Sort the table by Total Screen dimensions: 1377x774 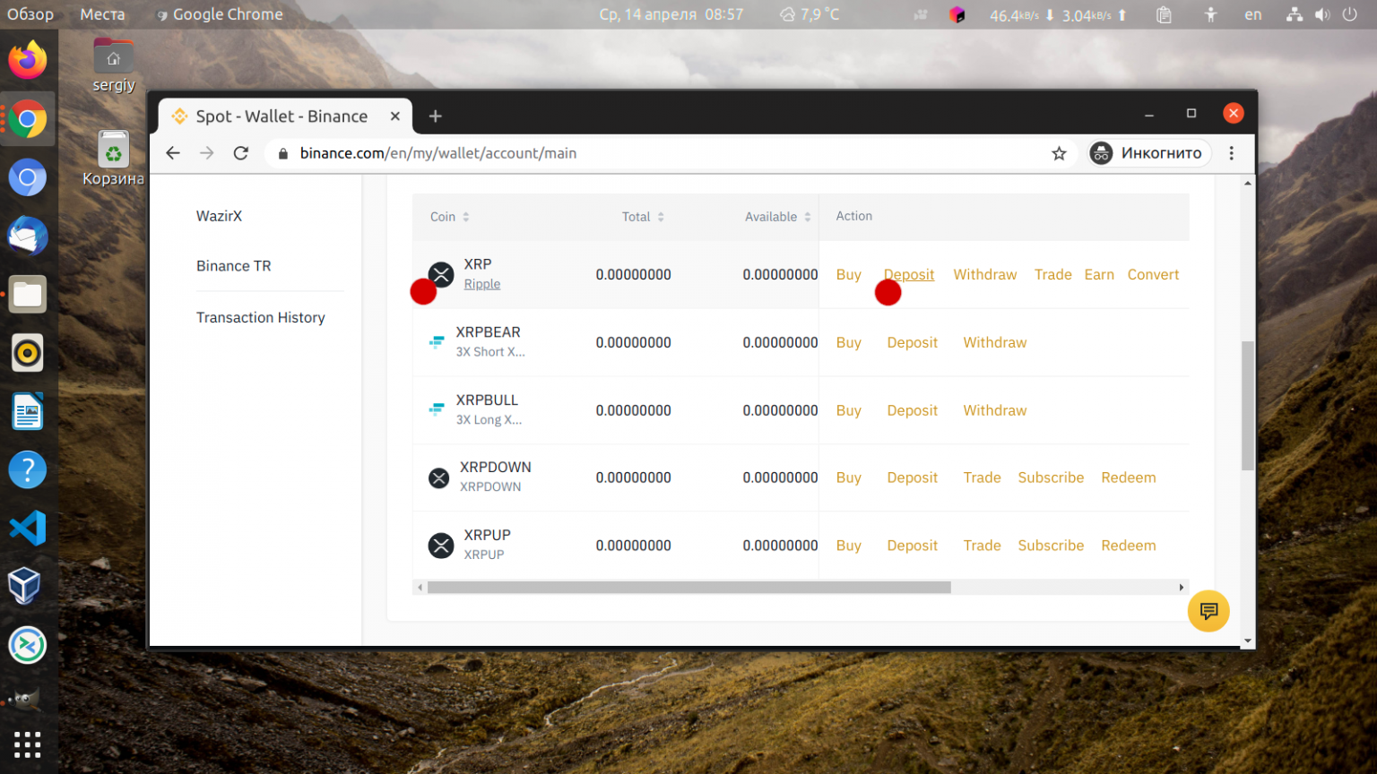(643, 217)
